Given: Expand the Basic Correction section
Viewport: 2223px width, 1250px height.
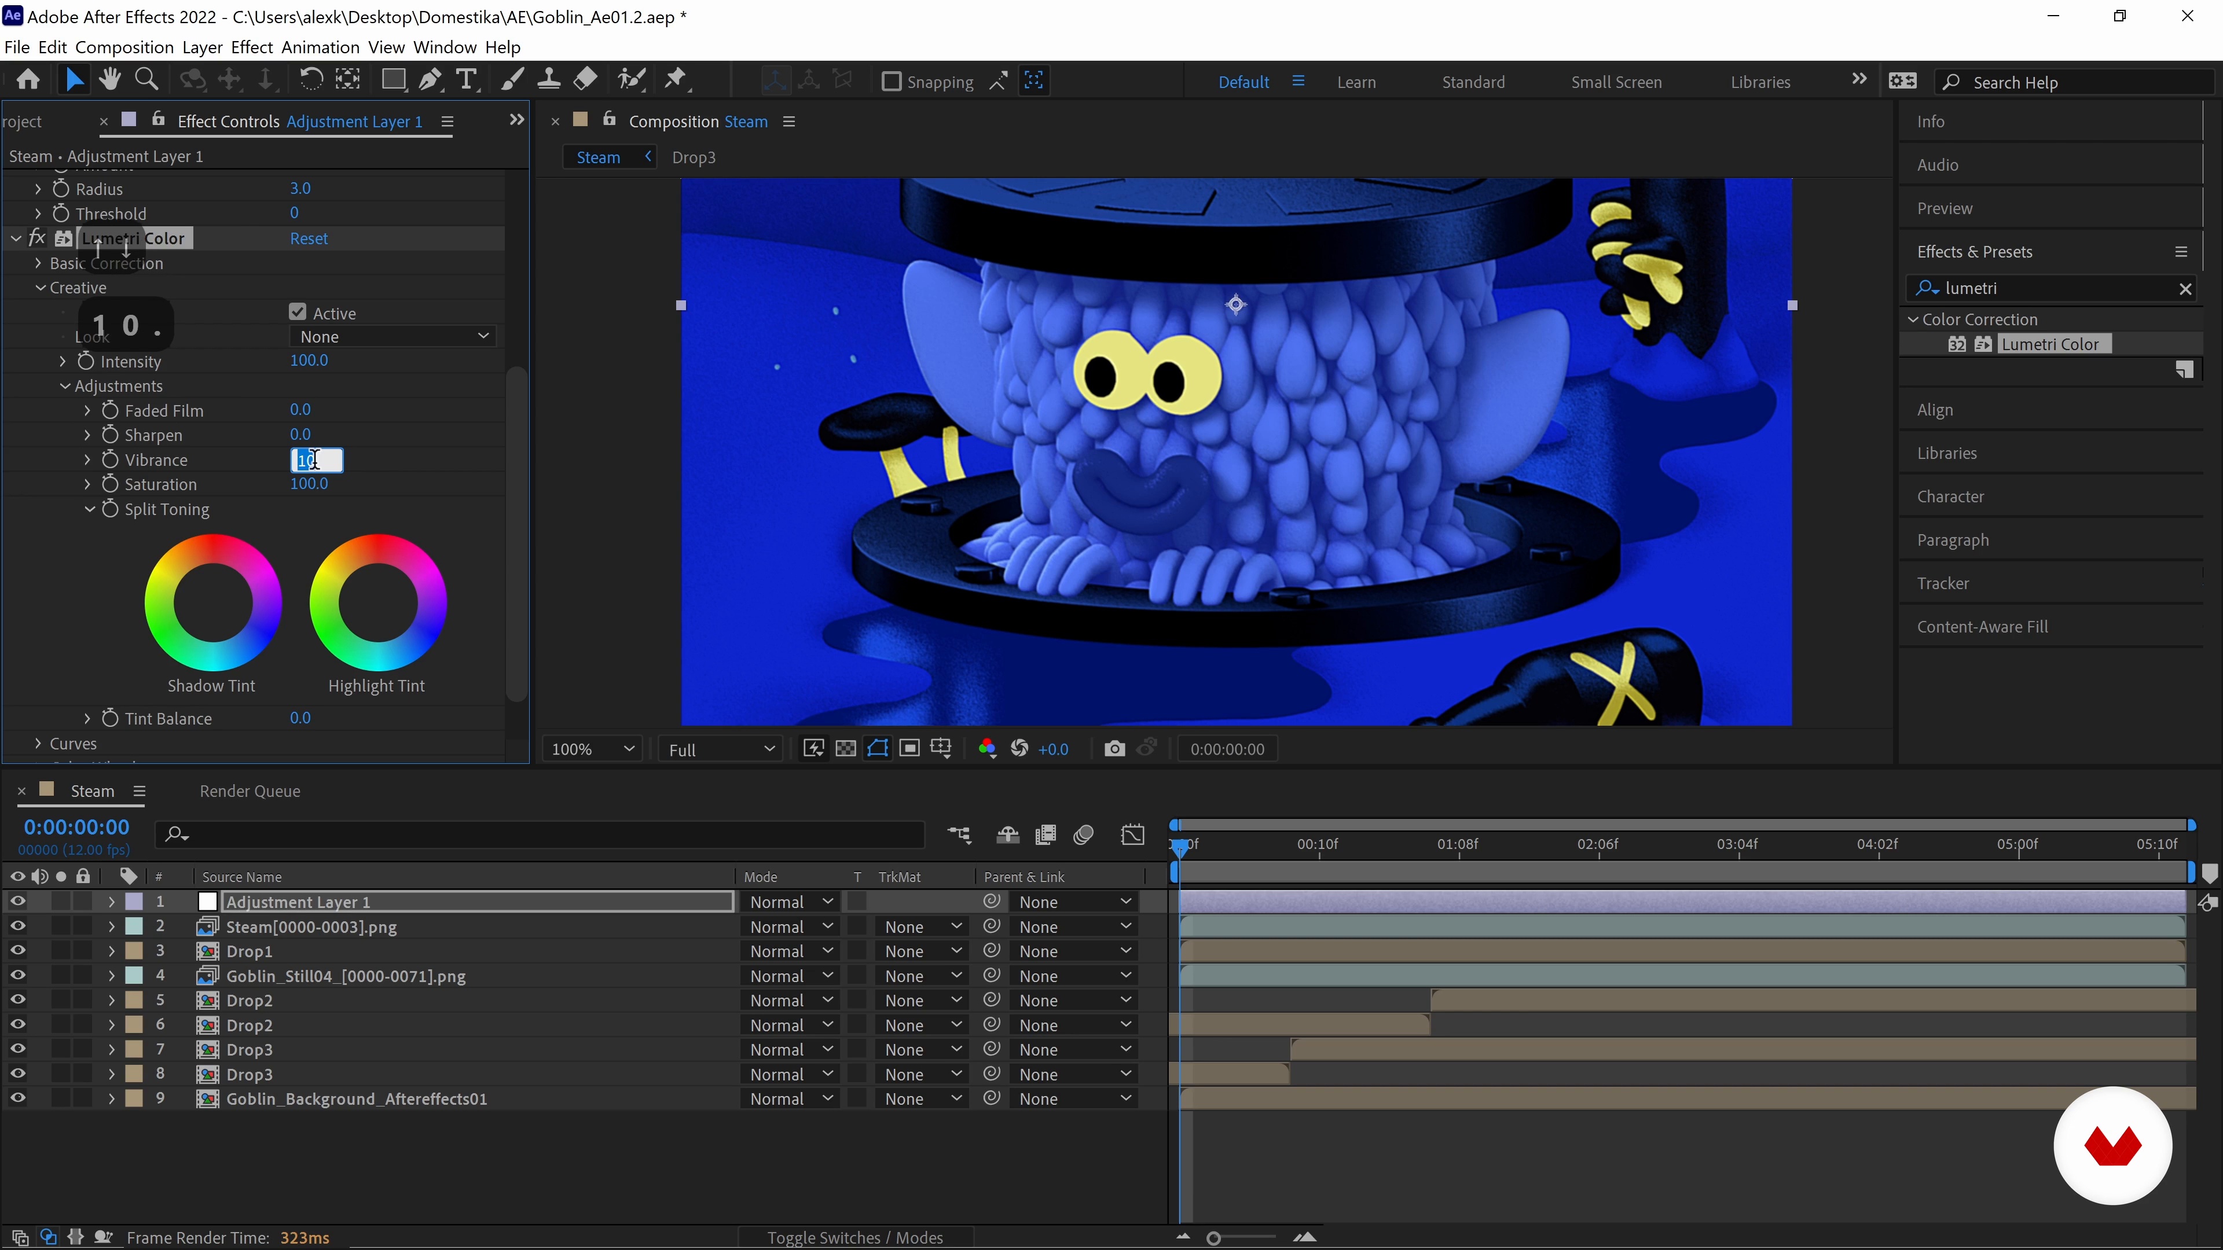Looking at the screenshot, I should (x=38, y=263).
